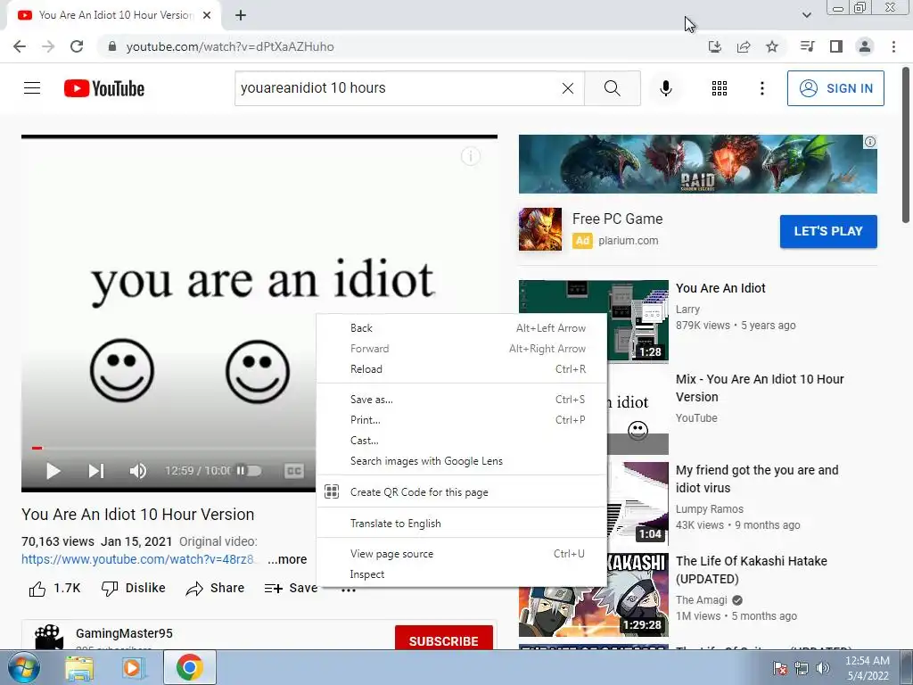Click the magnifier search button
The image size is (913, 685).
point(612,88)
